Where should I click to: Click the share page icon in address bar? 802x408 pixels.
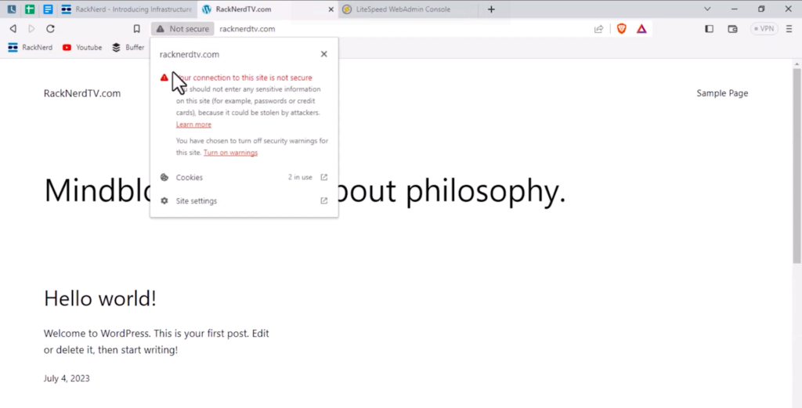tap(599, 29)
